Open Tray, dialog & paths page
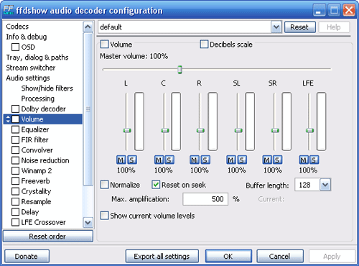The image size is (359, 266). pos(37,58)
